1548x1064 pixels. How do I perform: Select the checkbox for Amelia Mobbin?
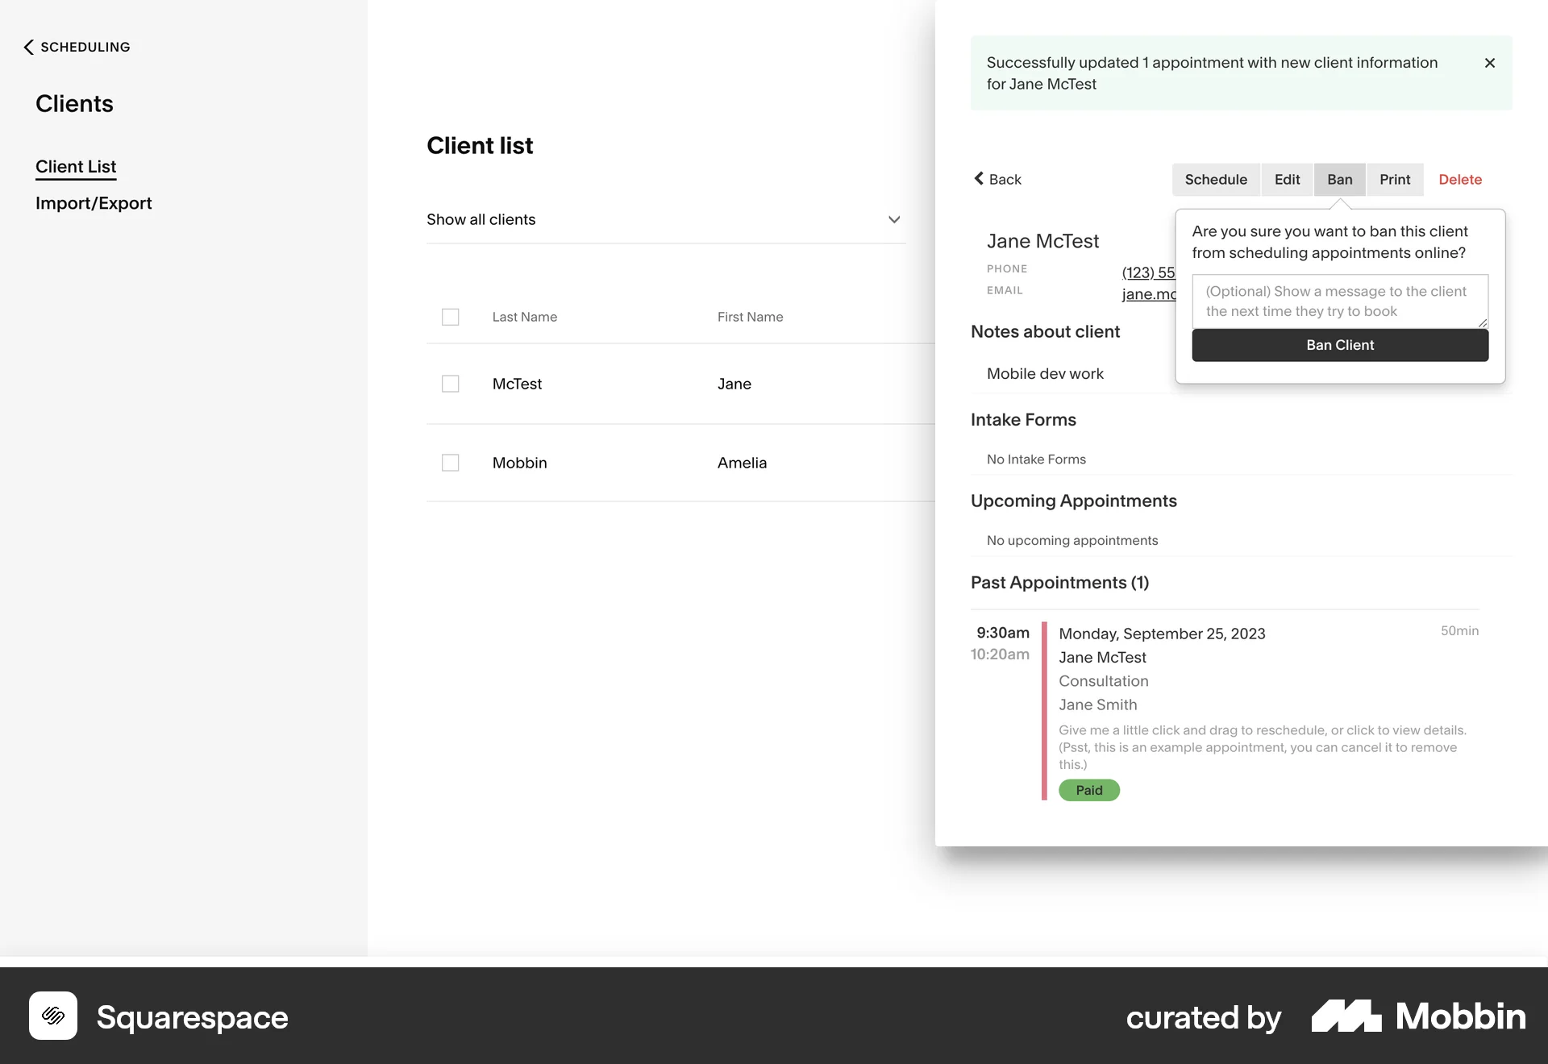[451, 463]
